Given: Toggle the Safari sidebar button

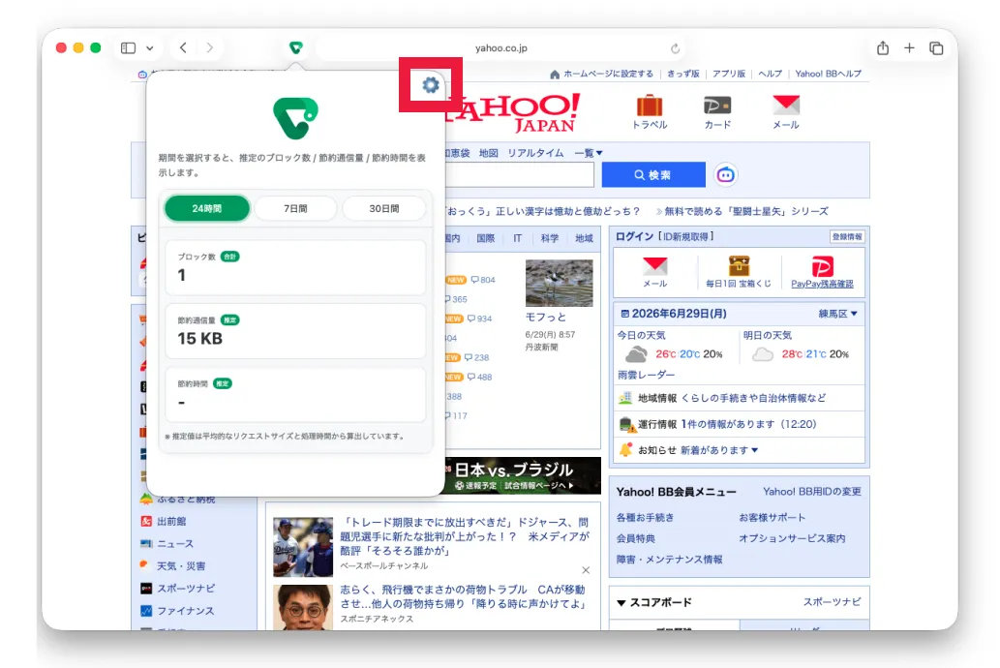Looking at the screenshot, I should point(128,47).
